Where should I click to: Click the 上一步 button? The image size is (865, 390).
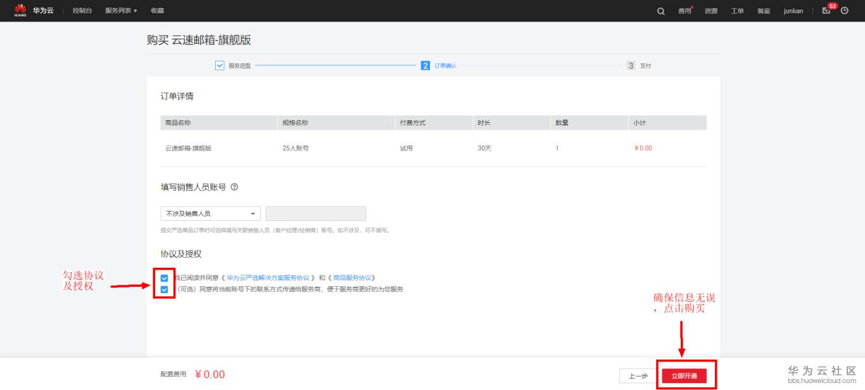[638, 376]
